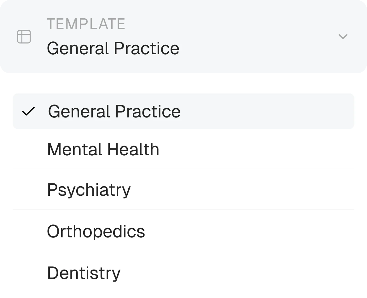This screenshot has height=298, width=367.
Task: Pick the Orthopedics template option
Action: (x=183, y=231)
